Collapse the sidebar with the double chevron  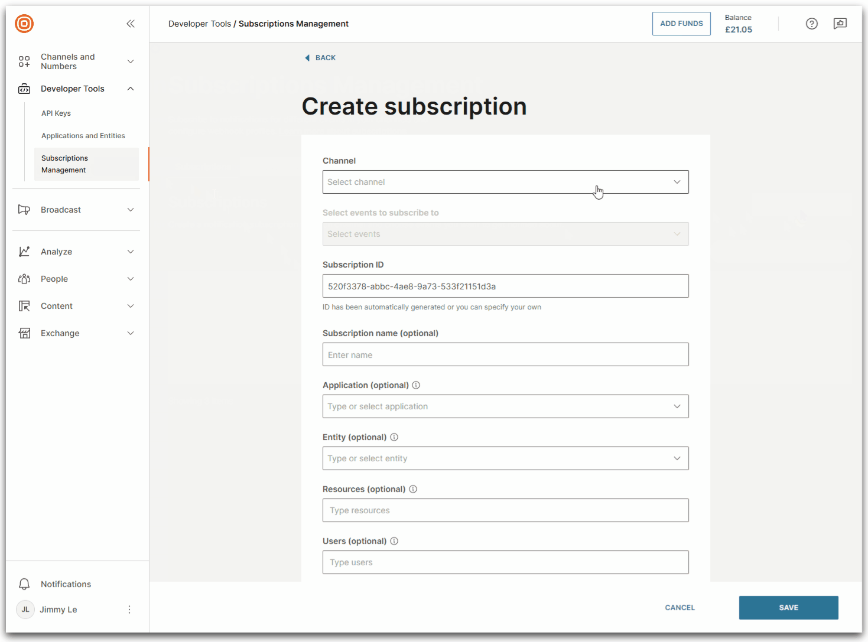click(131, 24)
